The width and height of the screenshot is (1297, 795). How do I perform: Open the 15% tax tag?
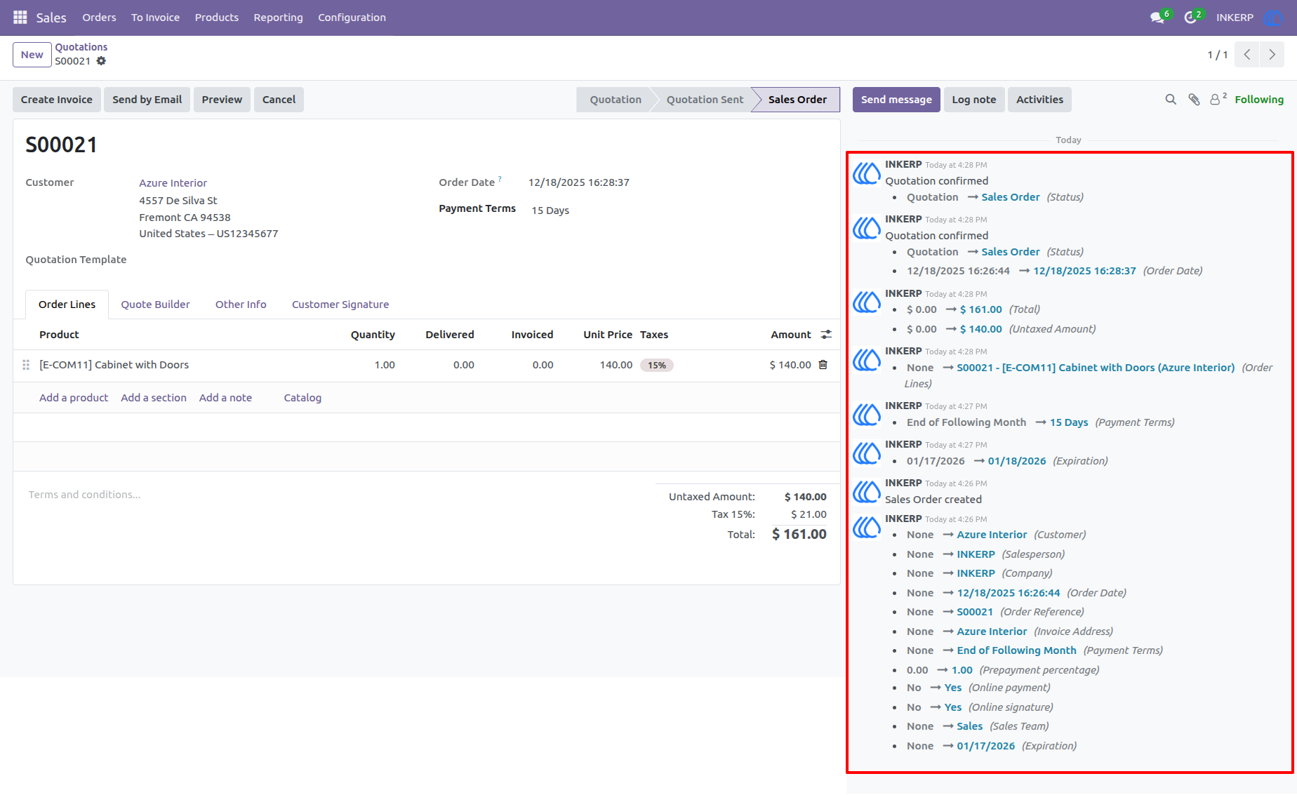(657, 365)
